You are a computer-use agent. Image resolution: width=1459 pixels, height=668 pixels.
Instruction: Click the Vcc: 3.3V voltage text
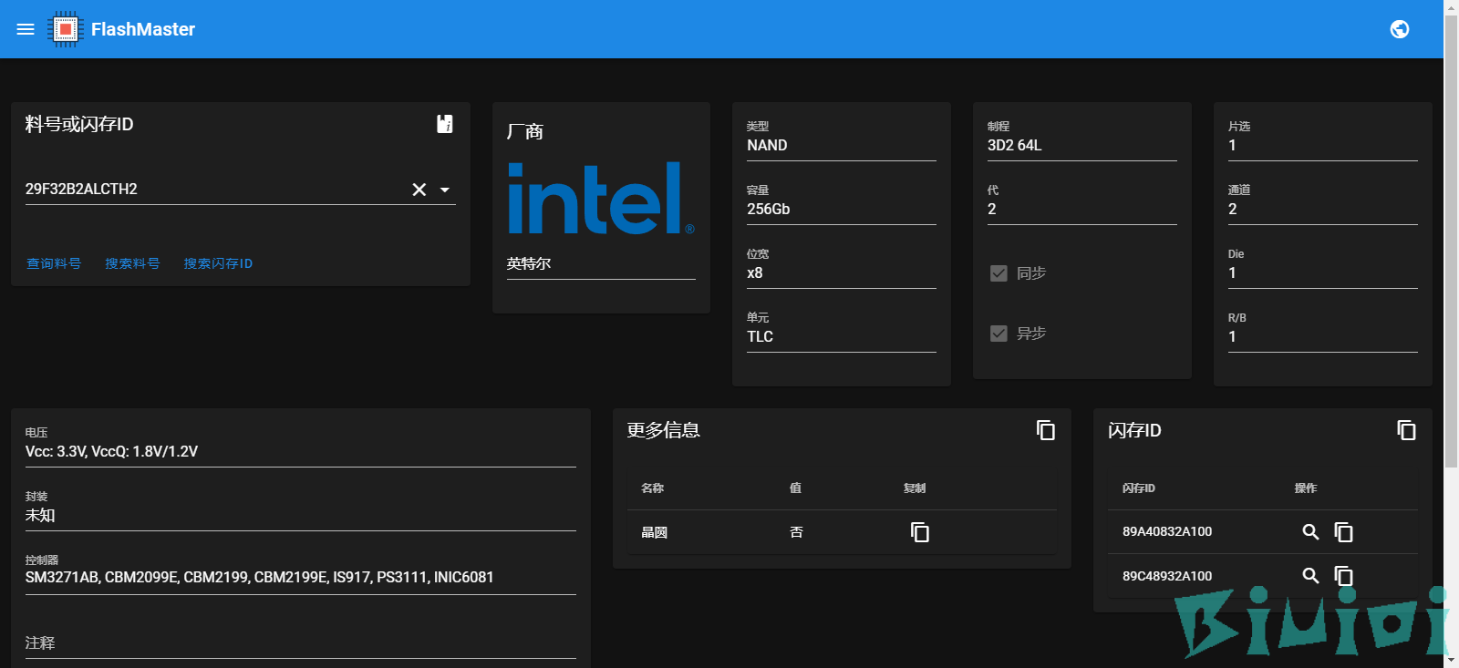(x=111, y=452)
